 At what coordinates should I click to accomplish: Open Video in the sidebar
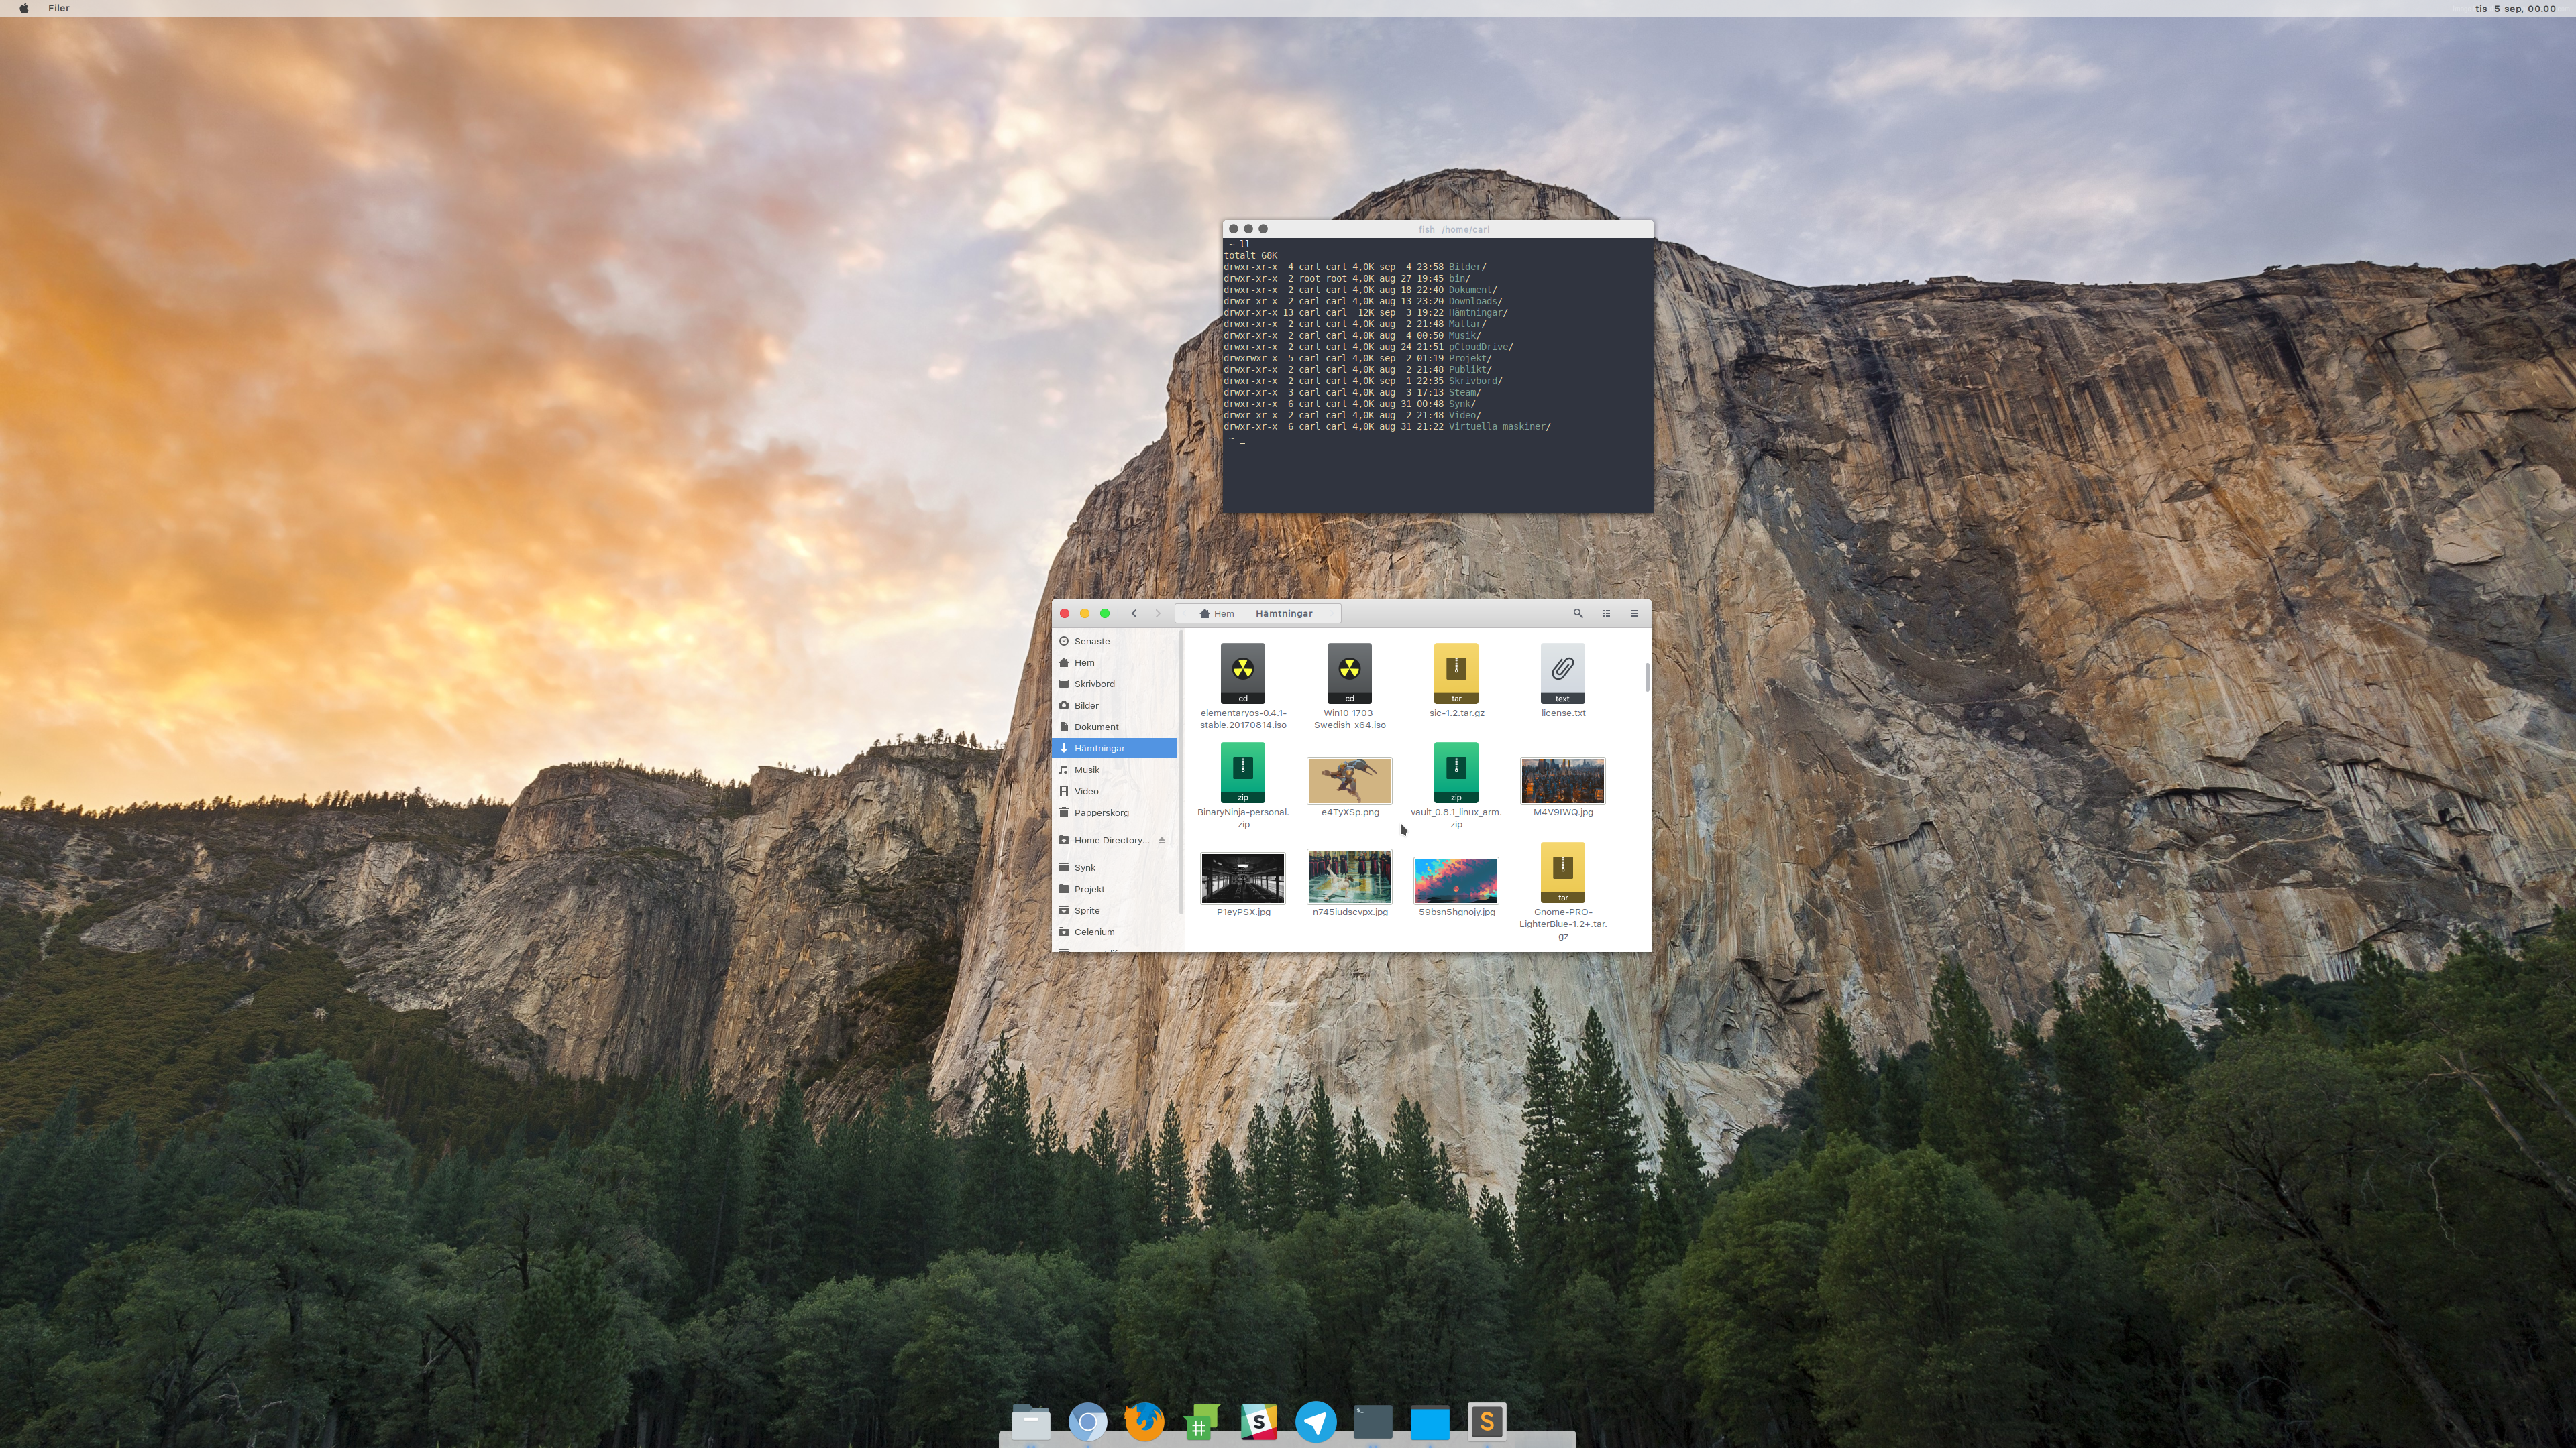1115,792
